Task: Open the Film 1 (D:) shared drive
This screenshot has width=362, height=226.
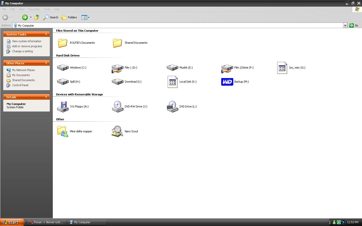Action: point(117,68)
